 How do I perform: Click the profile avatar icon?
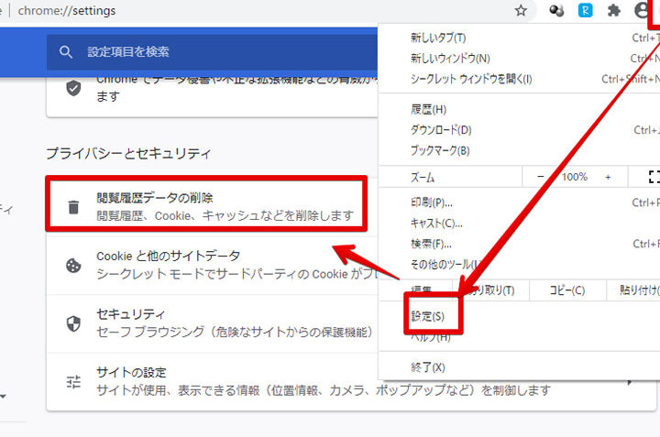tap(642, 11)
